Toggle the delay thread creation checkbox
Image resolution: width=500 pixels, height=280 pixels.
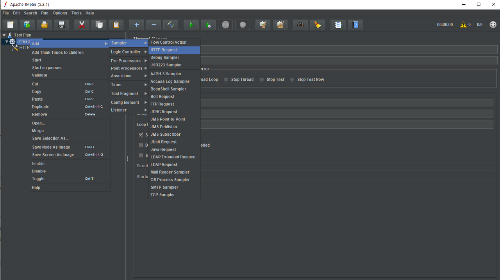point(141,145)
